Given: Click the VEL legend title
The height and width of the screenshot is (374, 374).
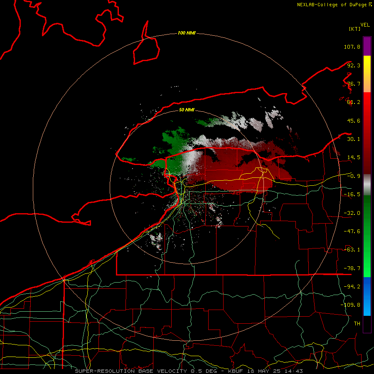Looking at the screenshot, I should click(x=365, y=25).
